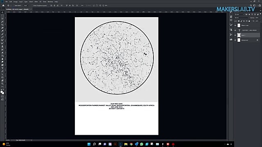Expand status bar info arrow
Viewport: 262px width, 147px height.
click(32, 140)
